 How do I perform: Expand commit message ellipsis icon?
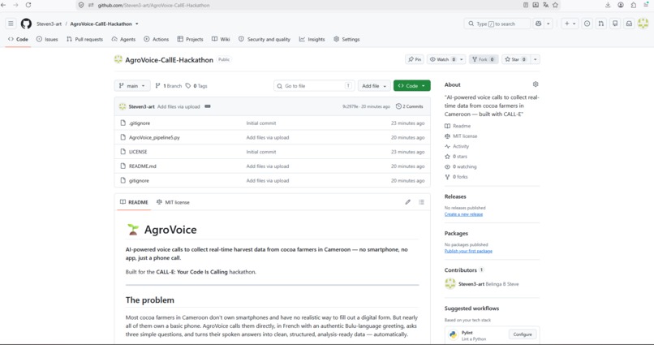207,106
